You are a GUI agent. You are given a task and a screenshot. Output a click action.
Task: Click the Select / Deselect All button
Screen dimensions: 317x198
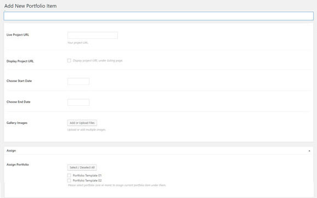pos(82,167)
